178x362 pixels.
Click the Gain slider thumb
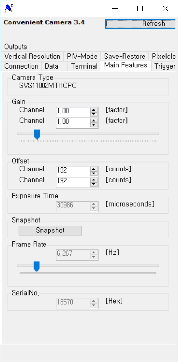click(x=37, y=134)
